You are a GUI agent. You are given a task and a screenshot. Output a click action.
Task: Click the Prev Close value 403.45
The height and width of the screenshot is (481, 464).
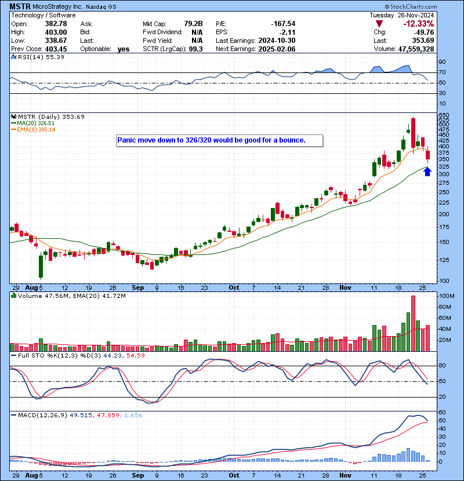coord(56,49)
